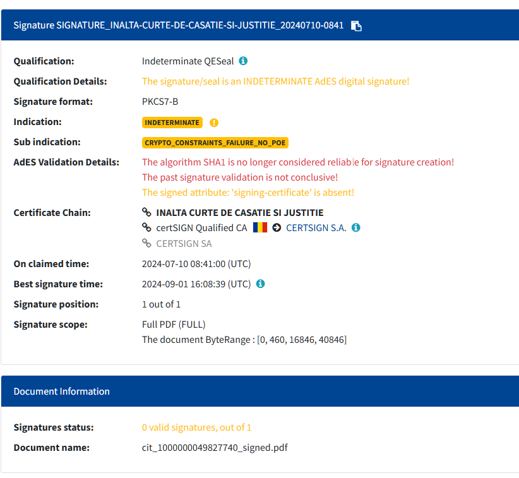Select the CRYPTO_CONSTRAINTS_FAILURE_NO_POE badge
The width and height of the screenshot is (519, 478).
215,143
